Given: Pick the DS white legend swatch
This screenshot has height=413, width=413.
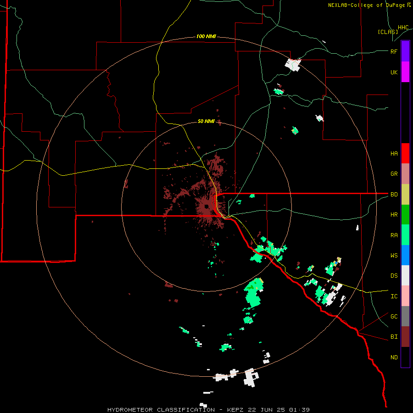Looking at the screenshot, I should (x=405, y=275).
